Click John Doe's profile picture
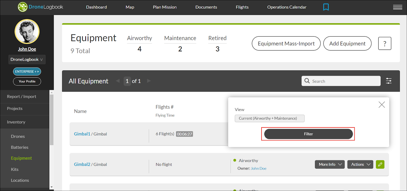Screen dimensions: 407x191 (27, 31)
